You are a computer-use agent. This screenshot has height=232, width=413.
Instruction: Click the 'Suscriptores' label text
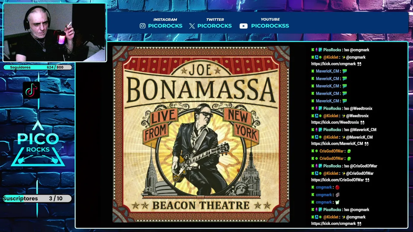21,198
